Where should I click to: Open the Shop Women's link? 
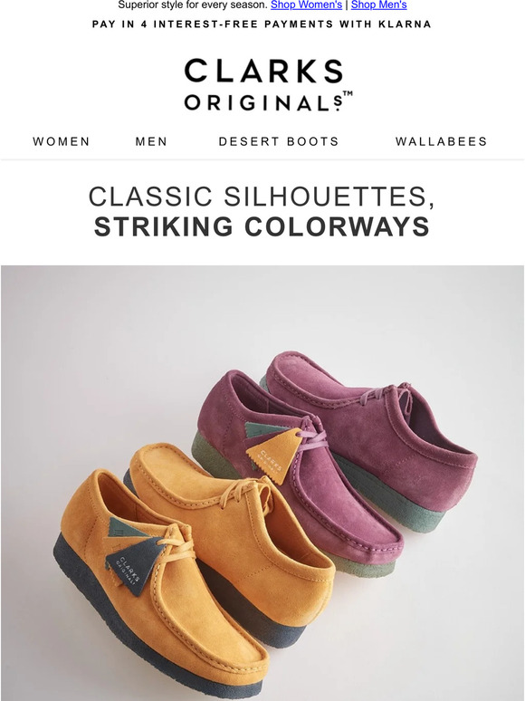point(306,5)
